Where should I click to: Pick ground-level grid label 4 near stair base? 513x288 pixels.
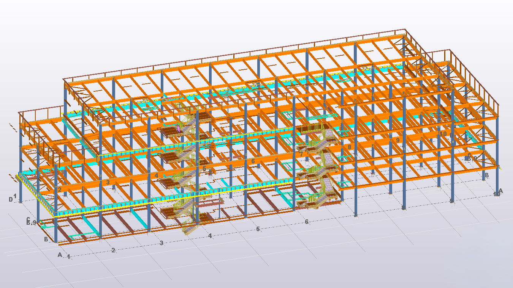tap(209, 236)
